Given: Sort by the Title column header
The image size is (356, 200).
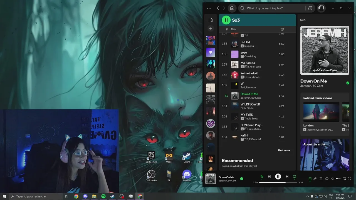Looking at the screenshot, I should (233, 29).
